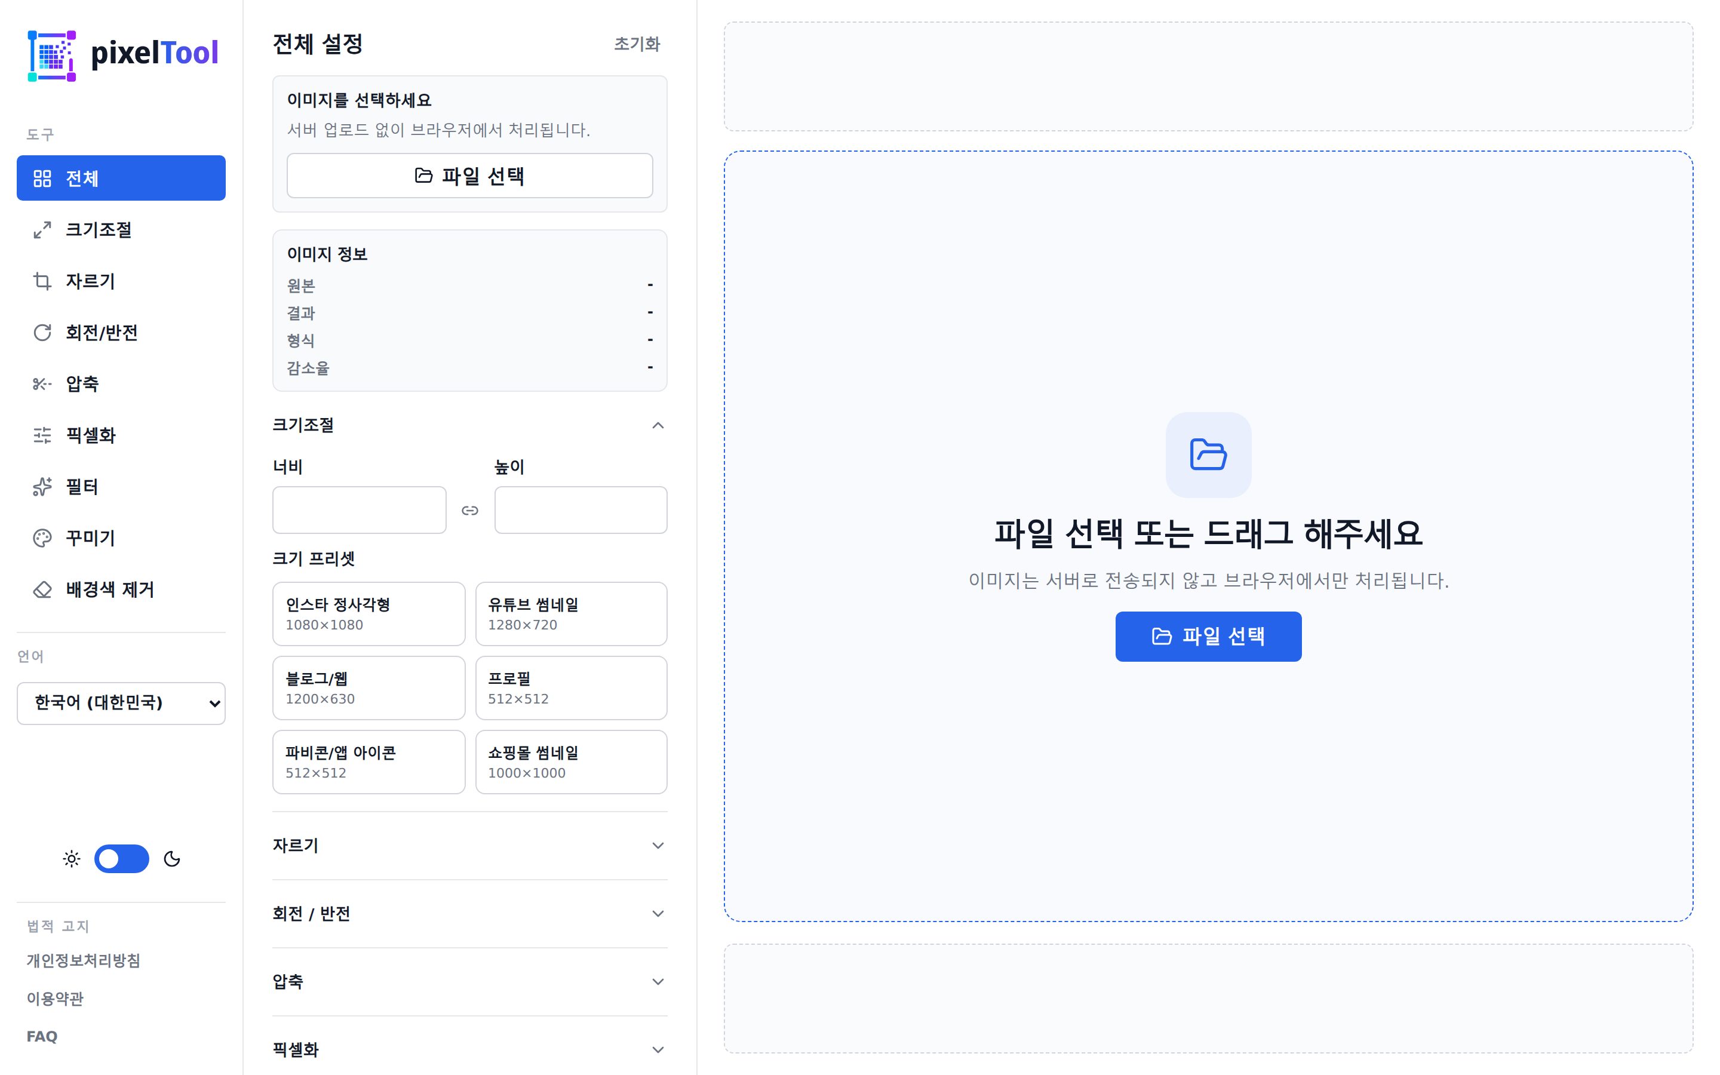Viewport: 1720px width, 1075px height.
Task: Open the 전체 tool in sidebar
Action: coord(121,178)
